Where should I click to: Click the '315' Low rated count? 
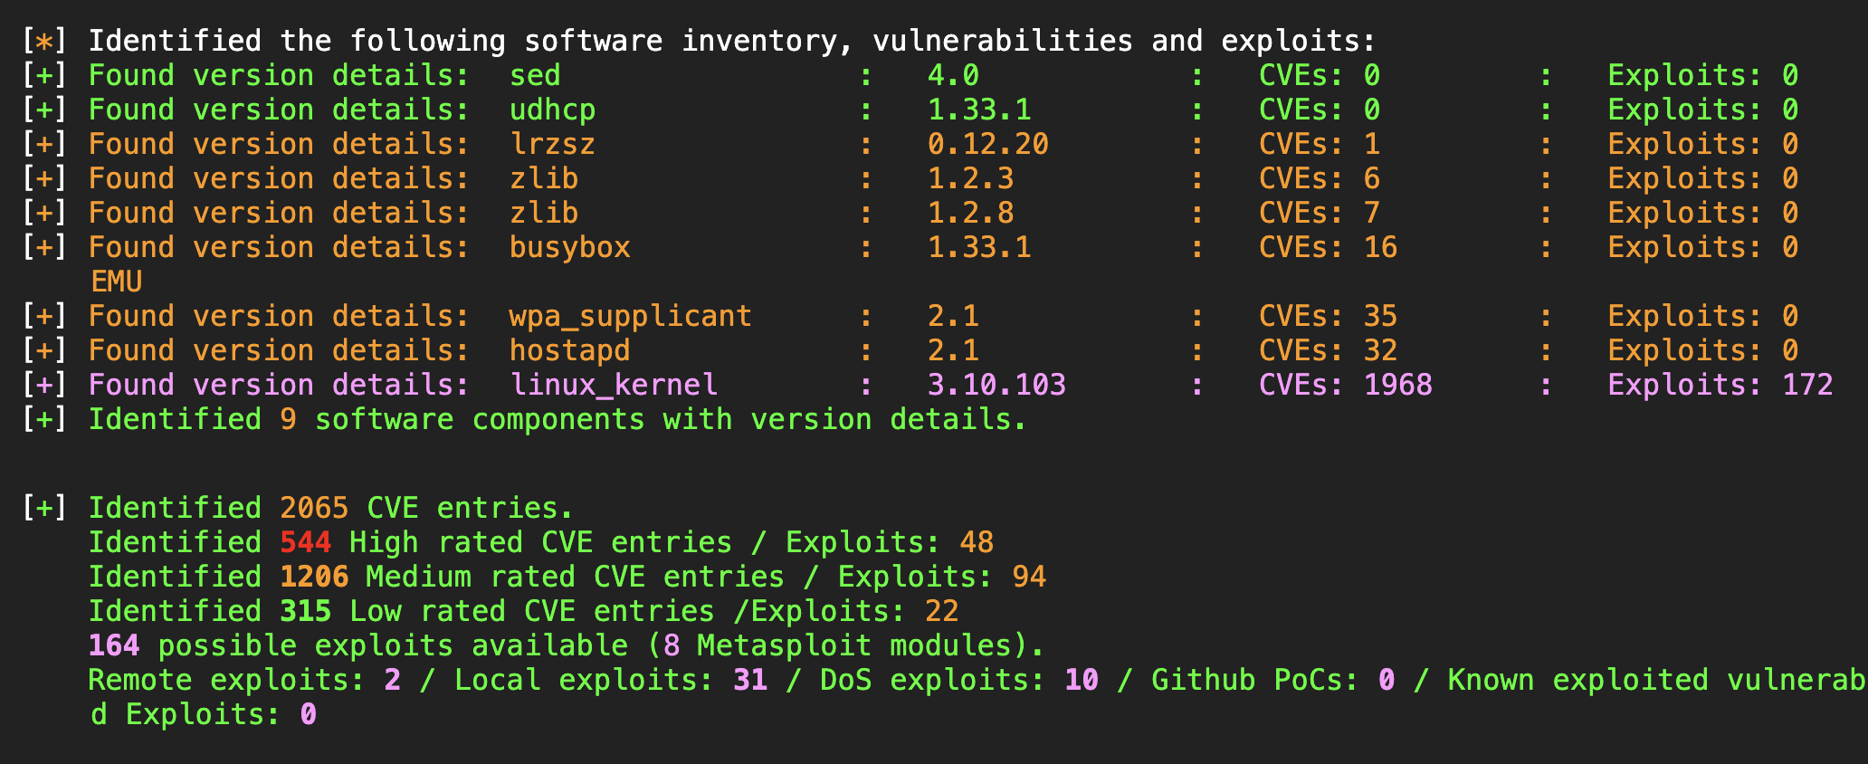(306, 611)
